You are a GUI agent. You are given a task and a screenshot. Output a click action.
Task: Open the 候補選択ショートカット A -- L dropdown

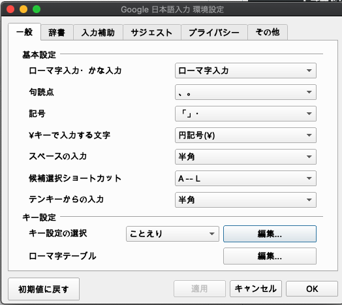(x=245, y=178)
